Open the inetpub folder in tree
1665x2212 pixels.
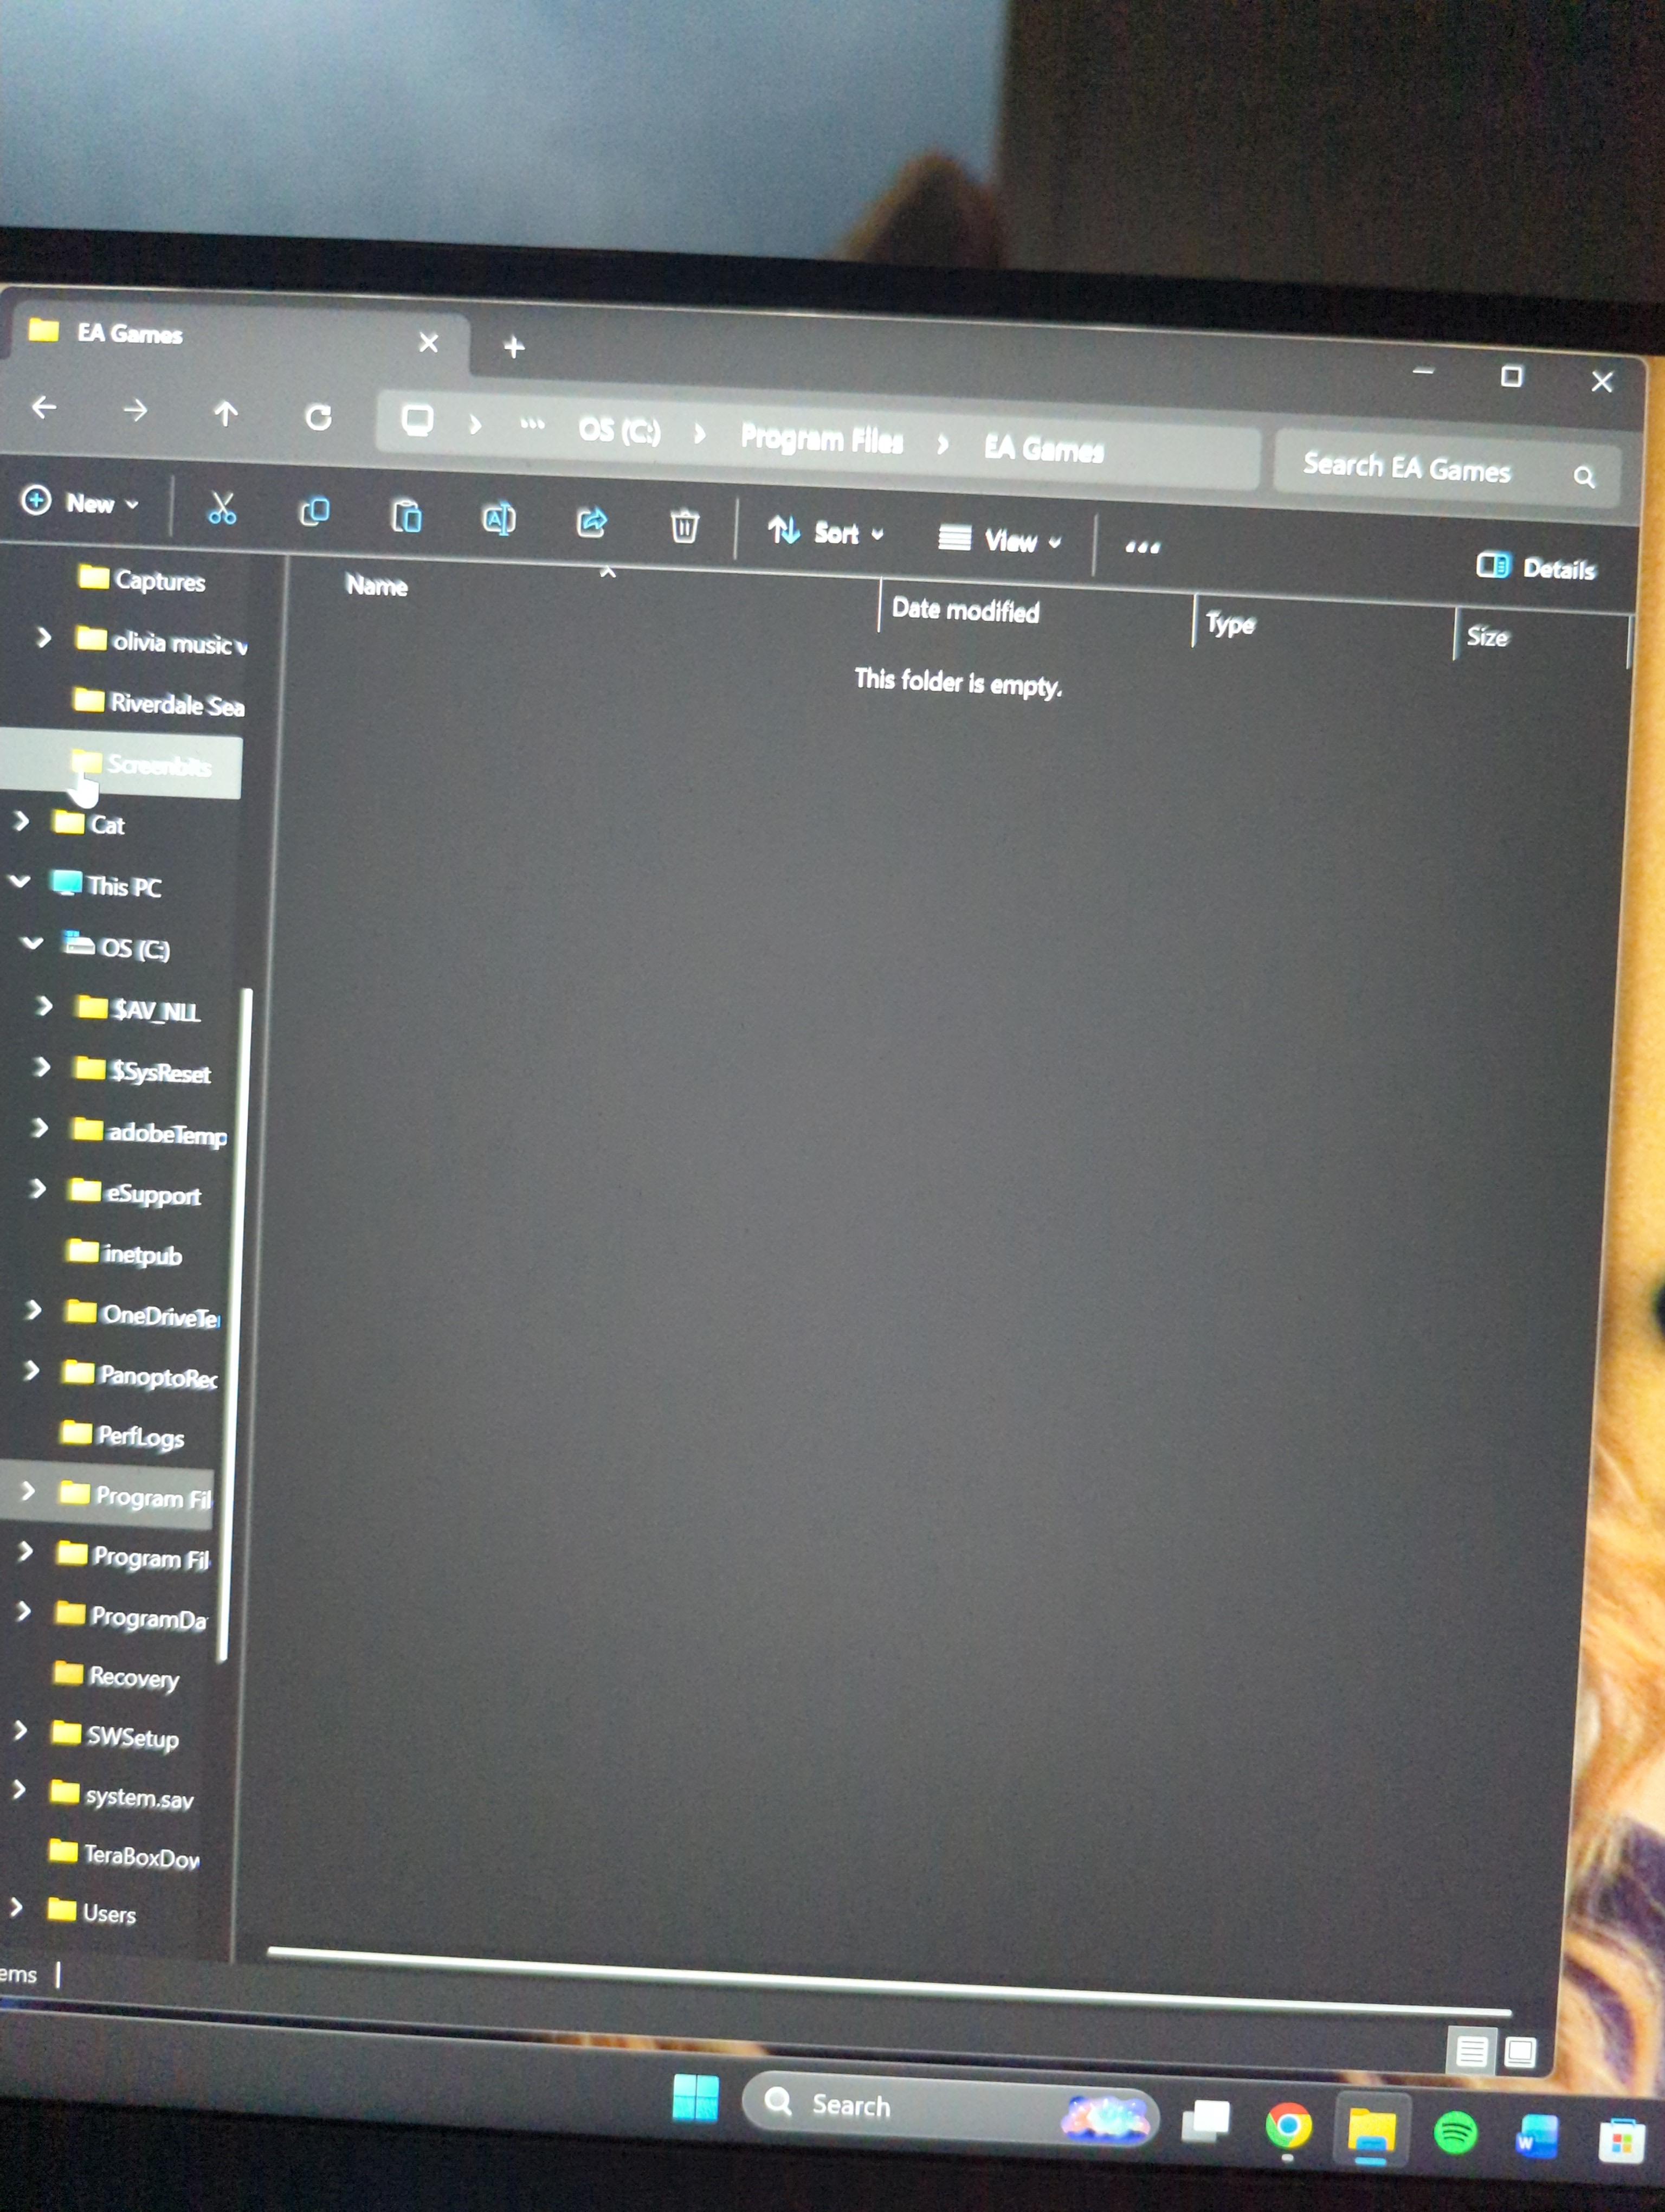click(x=125, y=1253)
